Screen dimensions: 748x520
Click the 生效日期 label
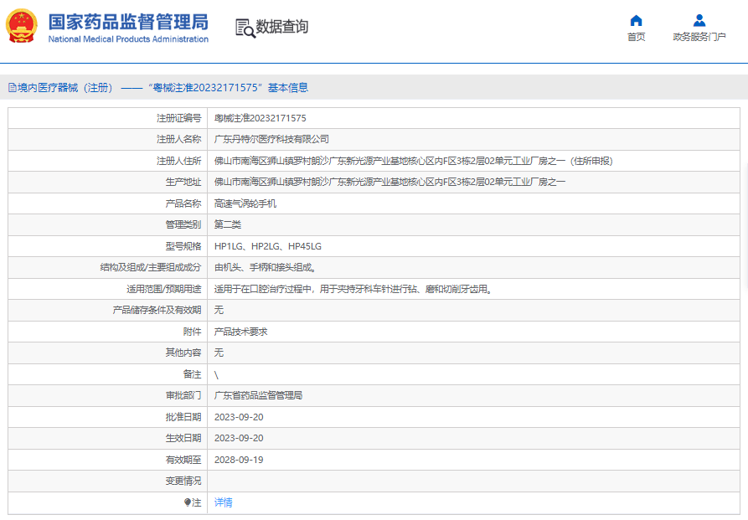pos(183,438)
